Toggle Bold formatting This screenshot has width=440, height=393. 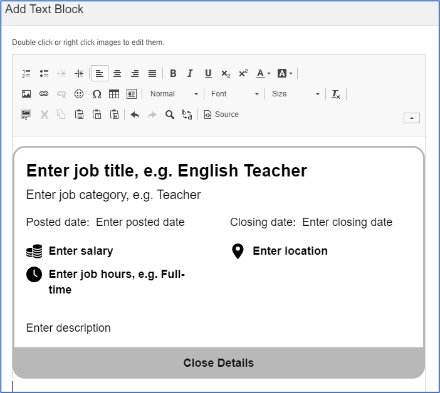point(173,73)
